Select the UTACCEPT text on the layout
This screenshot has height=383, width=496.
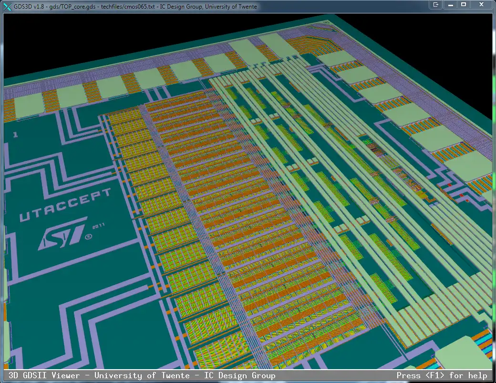[x=65, y=205]
